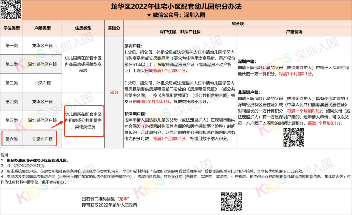The width and height of the screenshot is (352, 215).
Task: Select the title 龙华区2022年住宅小区配套幼儿园积分办法
Action: click(x=176, y=7)
